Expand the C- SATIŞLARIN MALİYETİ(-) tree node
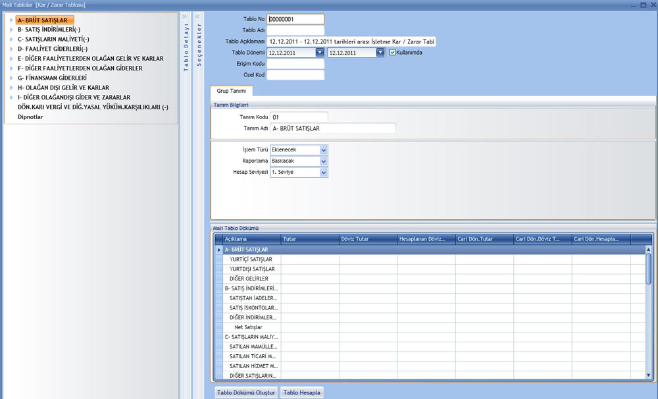The height and width of the screenshot is (399, 658). point(11,39)
